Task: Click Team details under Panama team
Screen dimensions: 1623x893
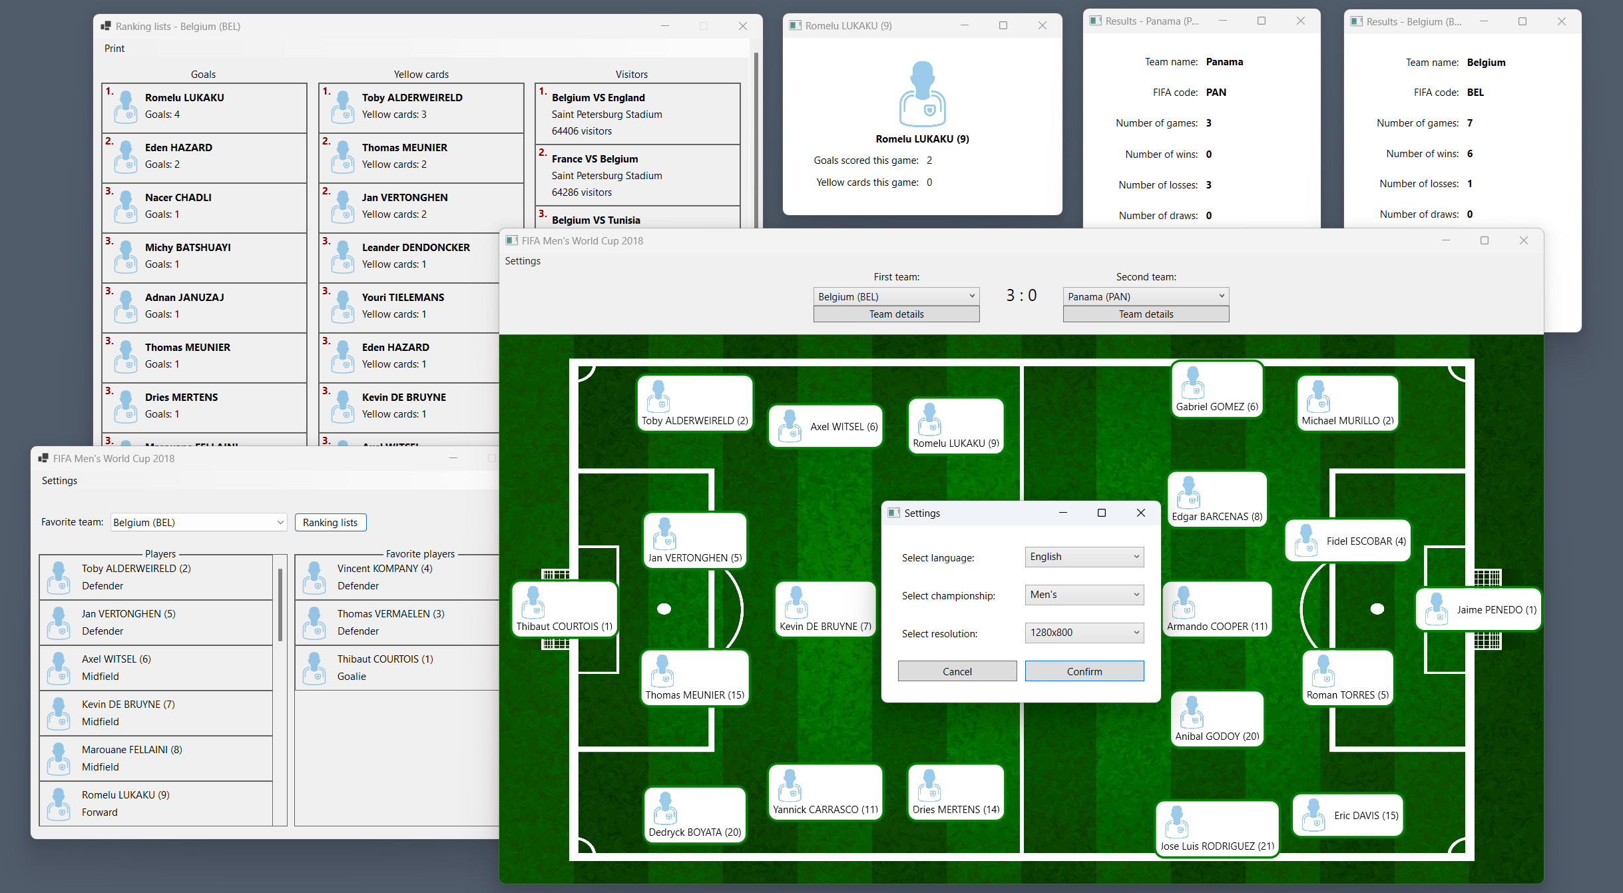Action: tap(1145, 314)
